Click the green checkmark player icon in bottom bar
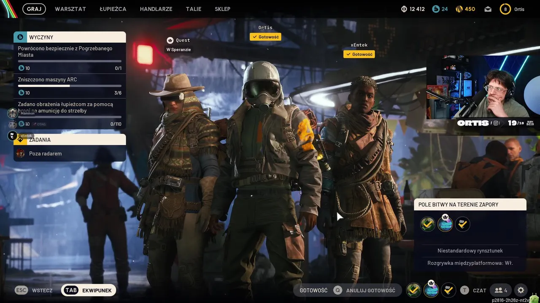This screenshot has height=303, width=540. coord(414,290)
